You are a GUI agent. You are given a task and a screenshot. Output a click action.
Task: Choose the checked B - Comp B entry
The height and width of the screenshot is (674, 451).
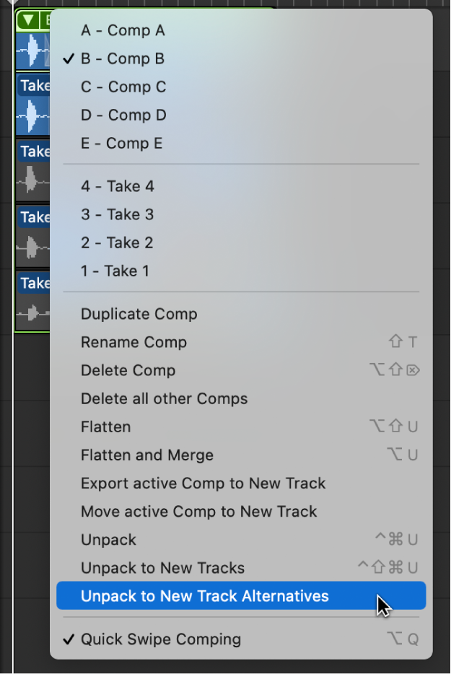[x=123, y=58]
